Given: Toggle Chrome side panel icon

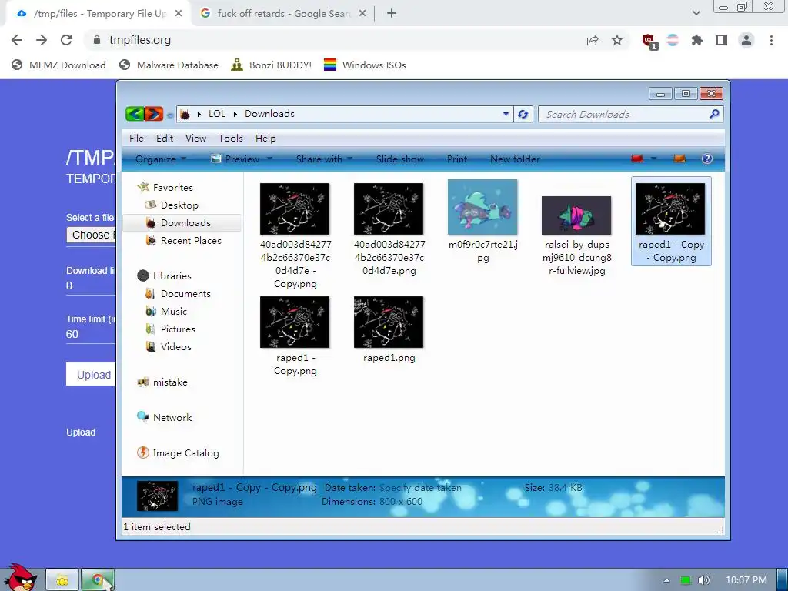Looking at the screenshot, I should (x=722, y=40).
